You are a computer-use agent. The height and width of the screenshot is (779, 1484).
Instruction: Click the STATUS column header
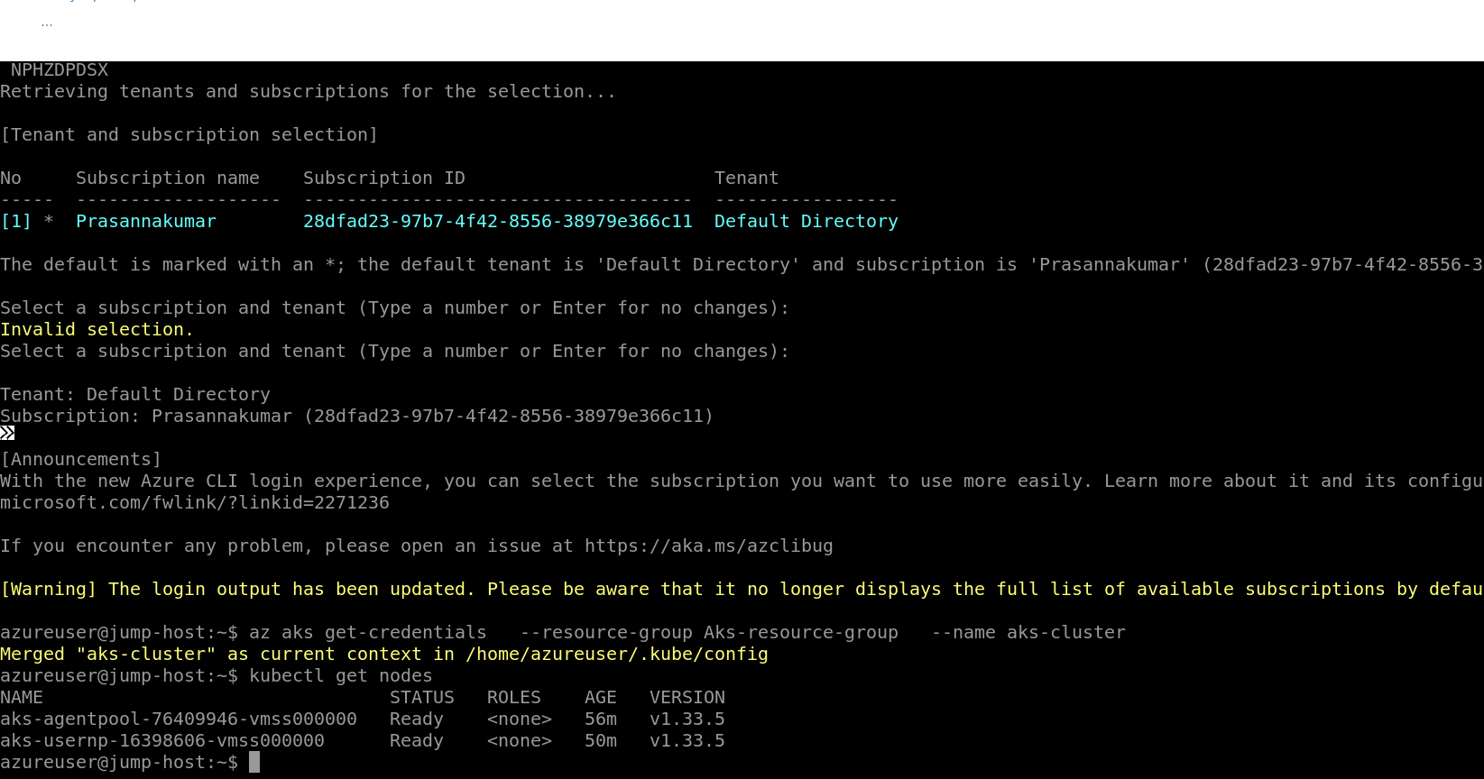click(421, 697)
